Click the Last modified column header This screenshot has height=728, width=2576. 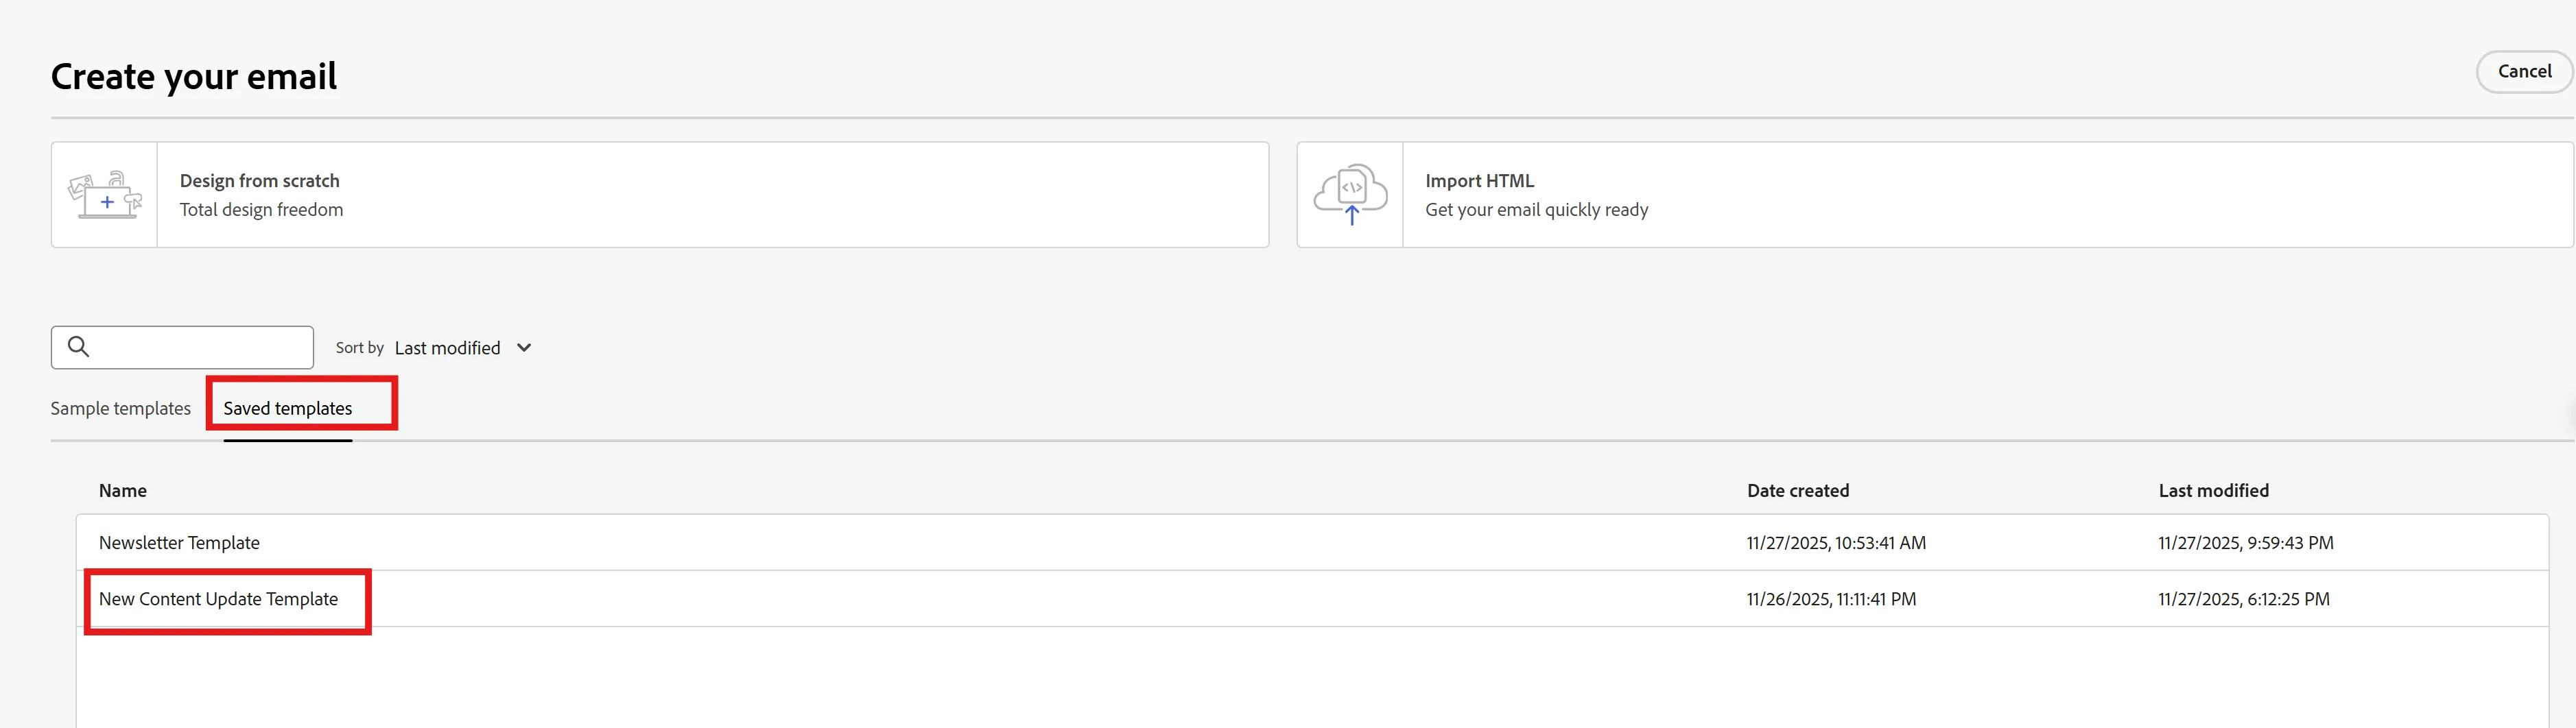click(2214, 490)
